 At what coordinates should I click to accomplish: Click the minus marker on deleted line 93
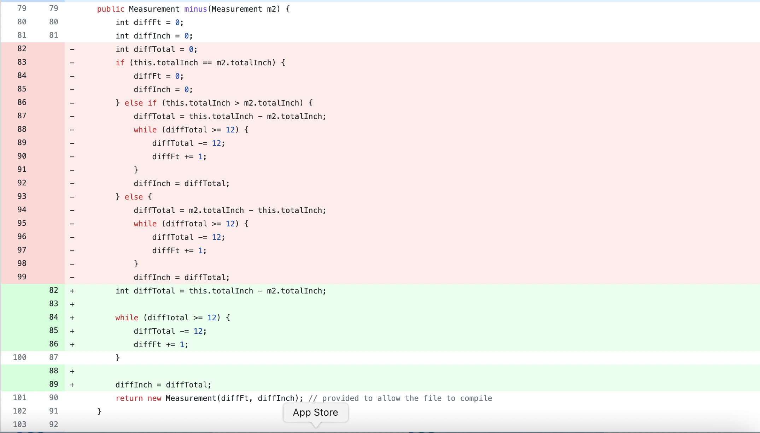[x=72, y=197]
